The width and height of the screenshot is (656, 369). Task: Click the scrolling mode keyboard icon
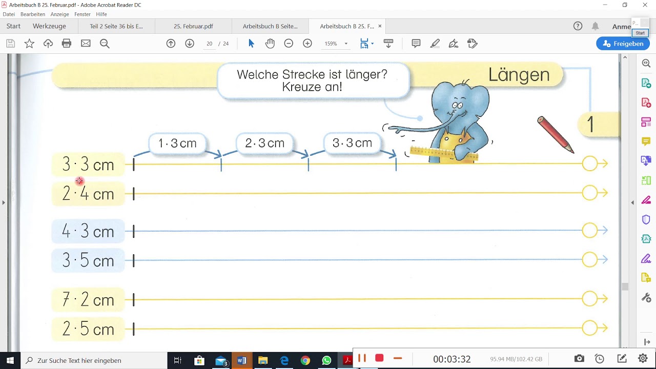click(x=388, y=44)
